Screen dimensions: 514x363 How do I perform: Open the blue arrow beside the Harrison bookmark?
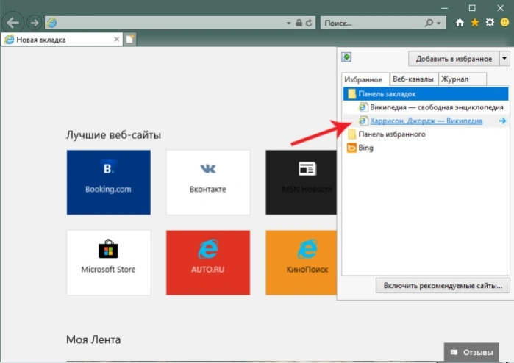502,121
